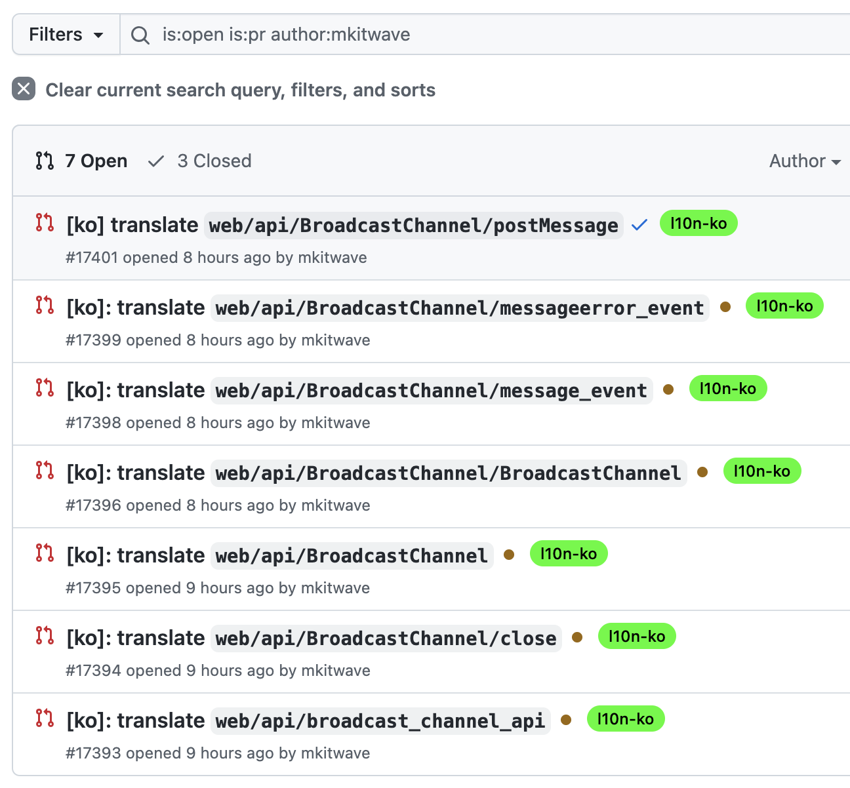Open PR translating BroadcastChannel/messageerror_event
850x788 pixels.
387,308
